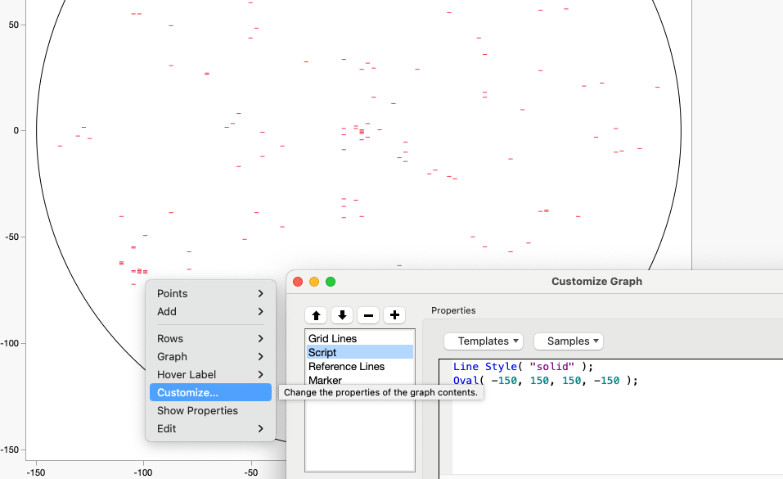Image resolution: width=783 pixels, height=479 pixels.
Task: Click the -100 label on the horizontal axis
Action: [x=143, y=472]
